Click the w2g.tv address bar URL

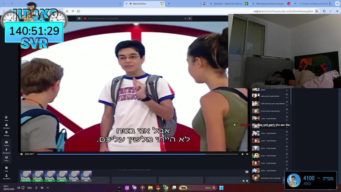[x=283, y=11]
